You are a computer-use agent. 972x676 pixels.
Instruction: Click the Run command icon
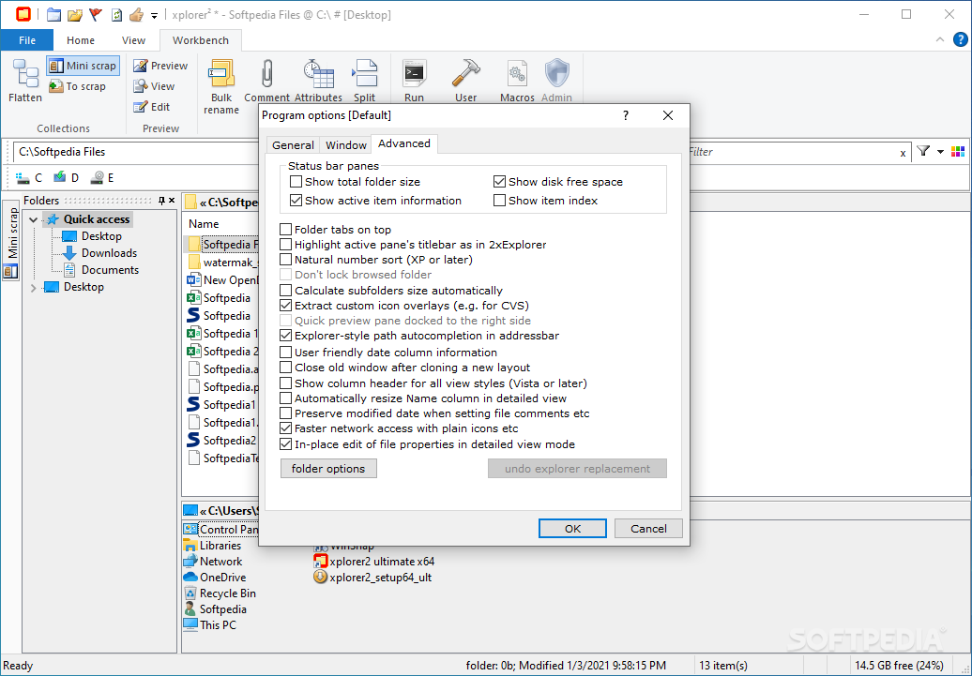click(414, 74)
